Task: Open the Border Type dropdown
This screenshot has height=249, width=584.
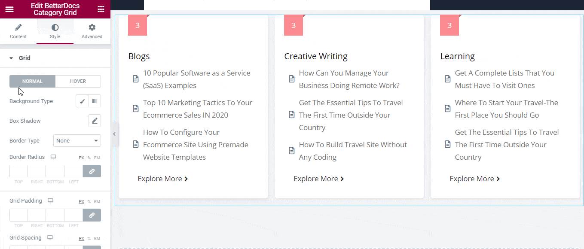Action: (77, 140)
